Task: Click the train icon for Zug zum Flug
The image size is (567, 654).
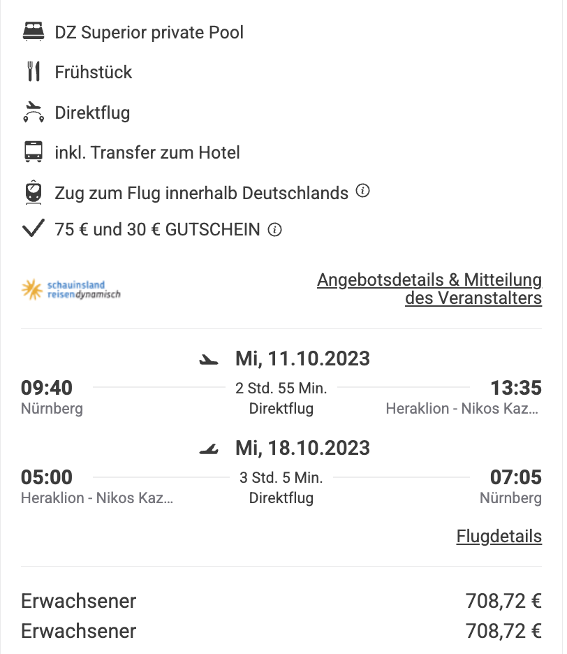Action: pyautogui.click(x=34, y=192)
